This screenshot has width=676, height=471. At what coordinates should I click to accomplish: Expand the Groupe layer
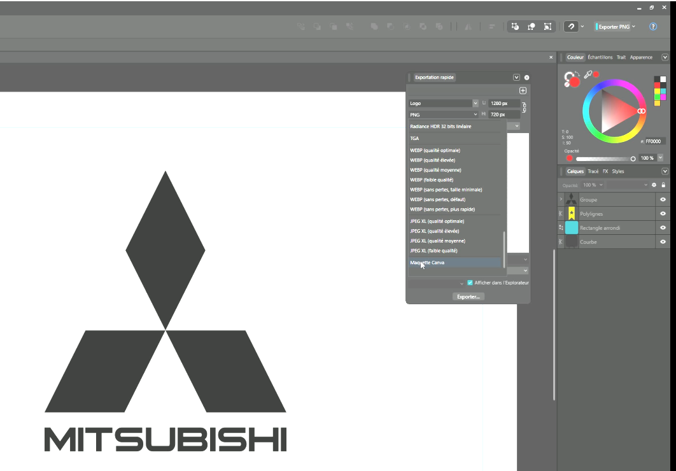pyautogui.click(x=561, y=200)
